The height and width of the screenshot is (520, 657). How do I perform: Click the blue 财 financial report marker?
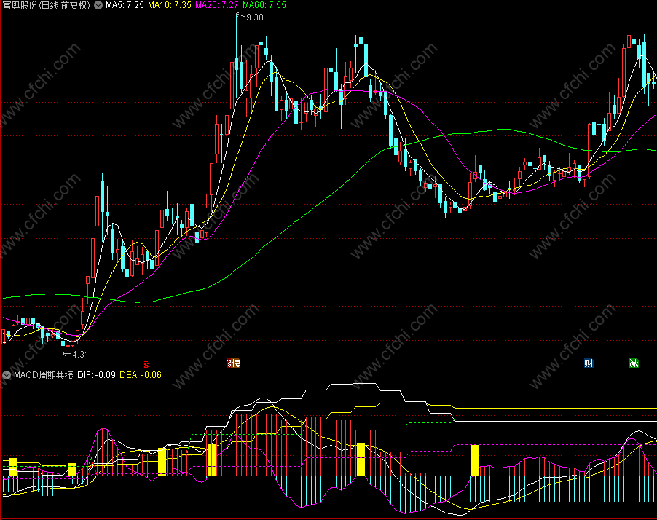point(589,363)
